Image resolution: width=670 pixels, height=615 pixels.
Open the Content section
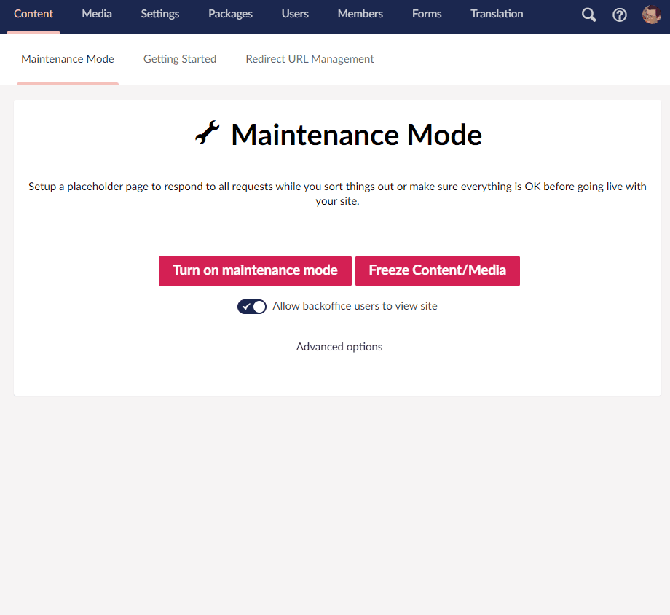coord(33,14)
